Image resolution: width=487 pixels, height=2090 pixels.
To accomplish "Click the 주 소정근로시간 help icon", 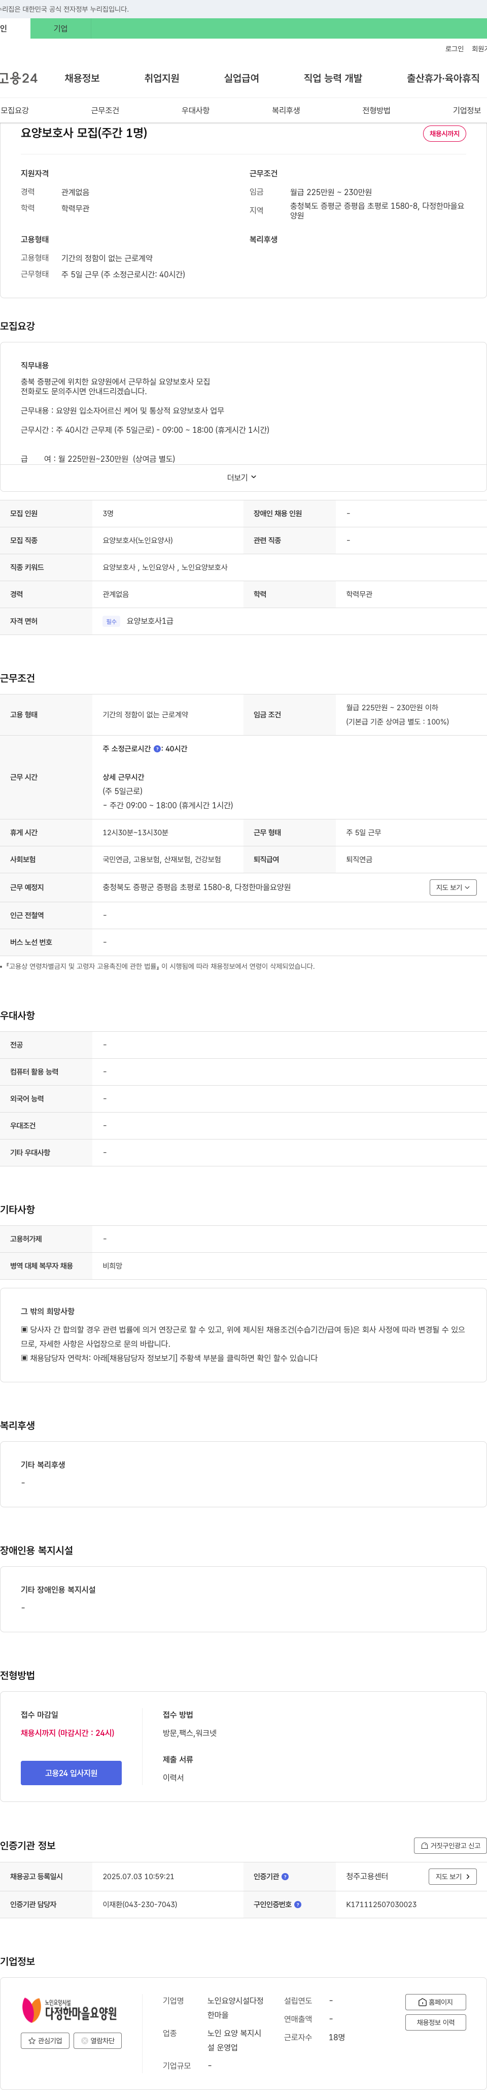I will (157, 749).
